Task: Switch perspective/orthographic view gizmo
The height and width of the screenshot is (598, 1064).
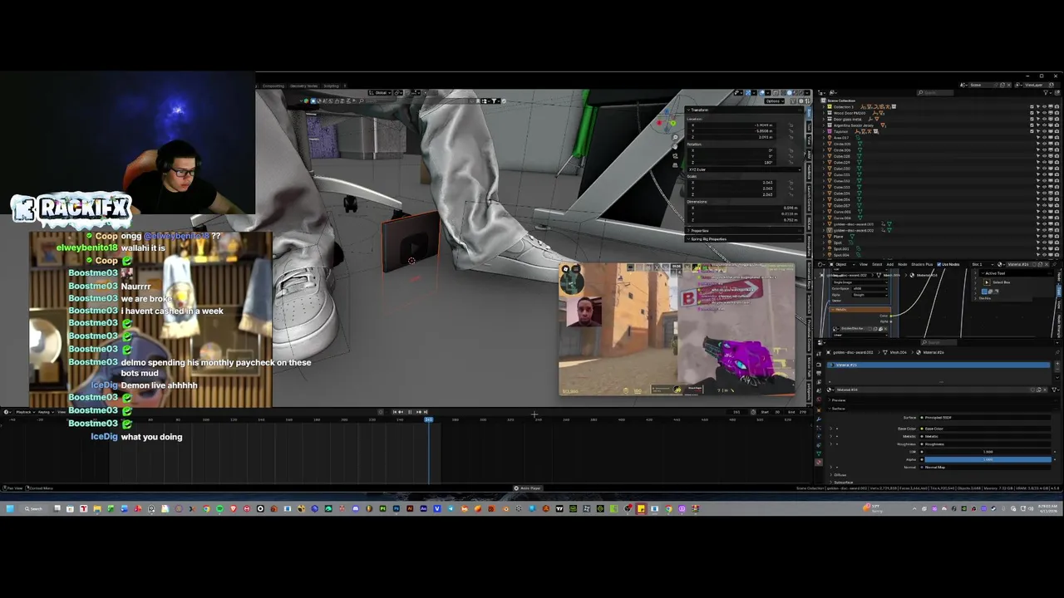Action: [x=675, y=165]
